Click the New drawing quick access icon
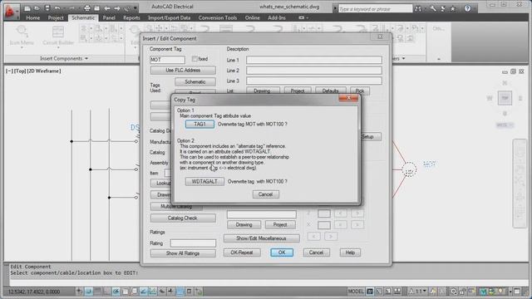532x299 pixels. click(27, 8)
